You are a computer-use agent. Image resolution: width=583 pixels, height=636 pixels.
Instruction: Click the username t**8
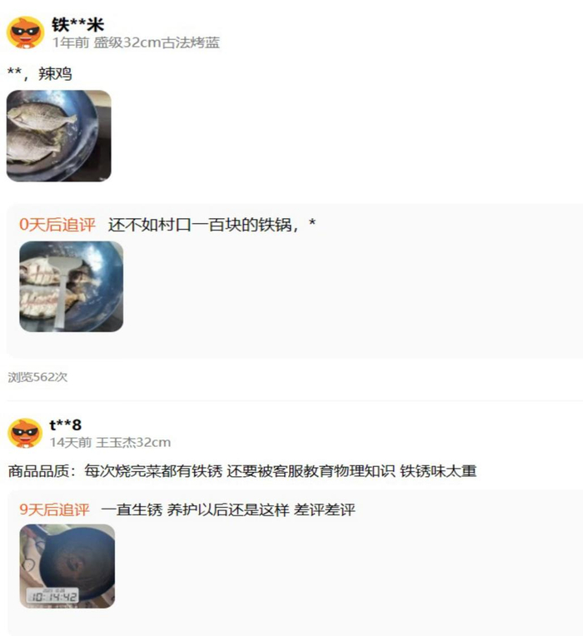[x=65, y=425]
